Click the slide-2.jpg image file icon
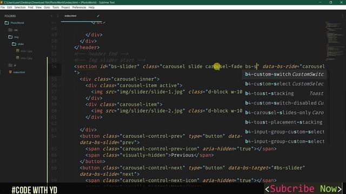Image resolution: width=346 pixels, height=194 pixels. click(17, 58)
